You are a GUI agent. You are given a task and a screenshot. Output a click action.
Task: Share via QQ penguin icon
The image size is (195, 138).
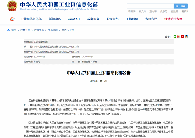point(186,36)
